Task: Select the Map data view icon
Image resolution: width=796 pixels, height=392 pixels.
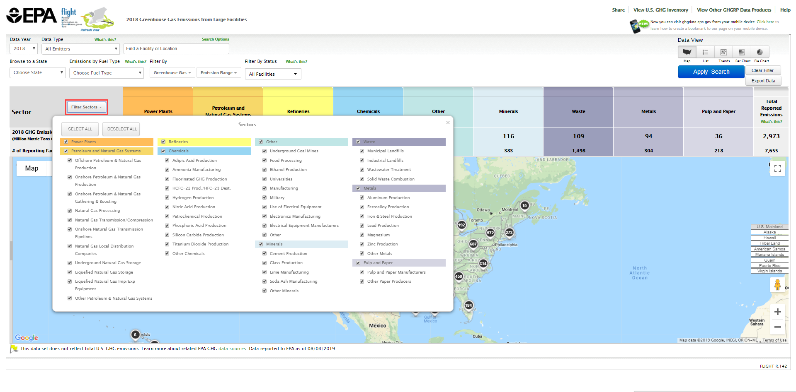Action: [687, 52]
